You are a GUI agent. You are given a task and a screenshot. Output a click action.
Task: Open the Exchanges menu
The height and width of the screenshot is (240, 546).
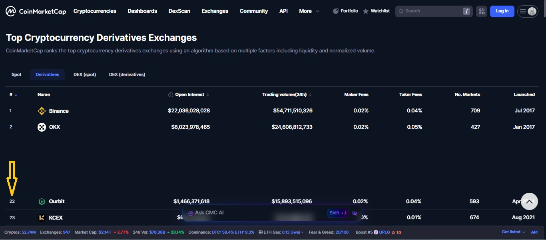click(x=215, y=11)
